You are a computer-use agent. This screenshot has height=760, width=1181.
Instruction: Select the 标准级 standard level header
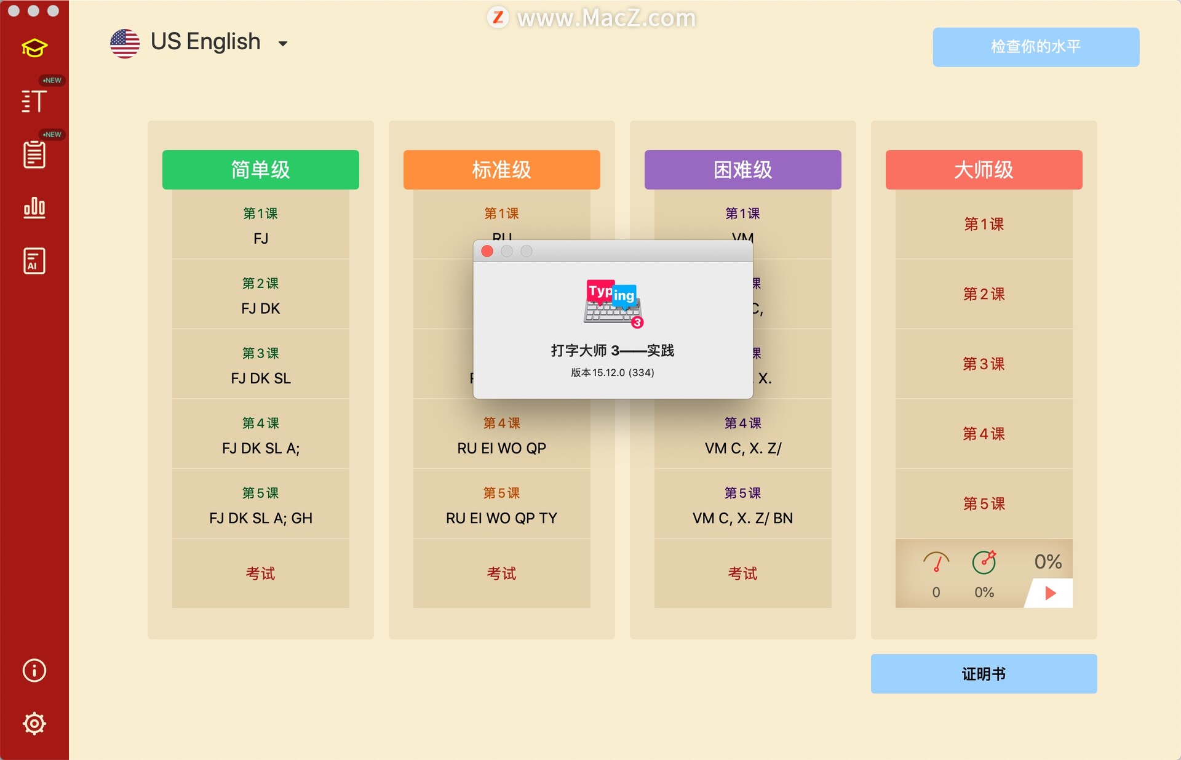502,170
